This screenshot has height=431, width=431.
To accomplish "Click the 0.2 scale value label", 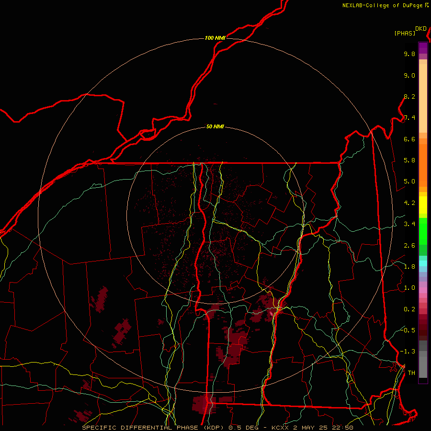I will click(x=409, y=309).
